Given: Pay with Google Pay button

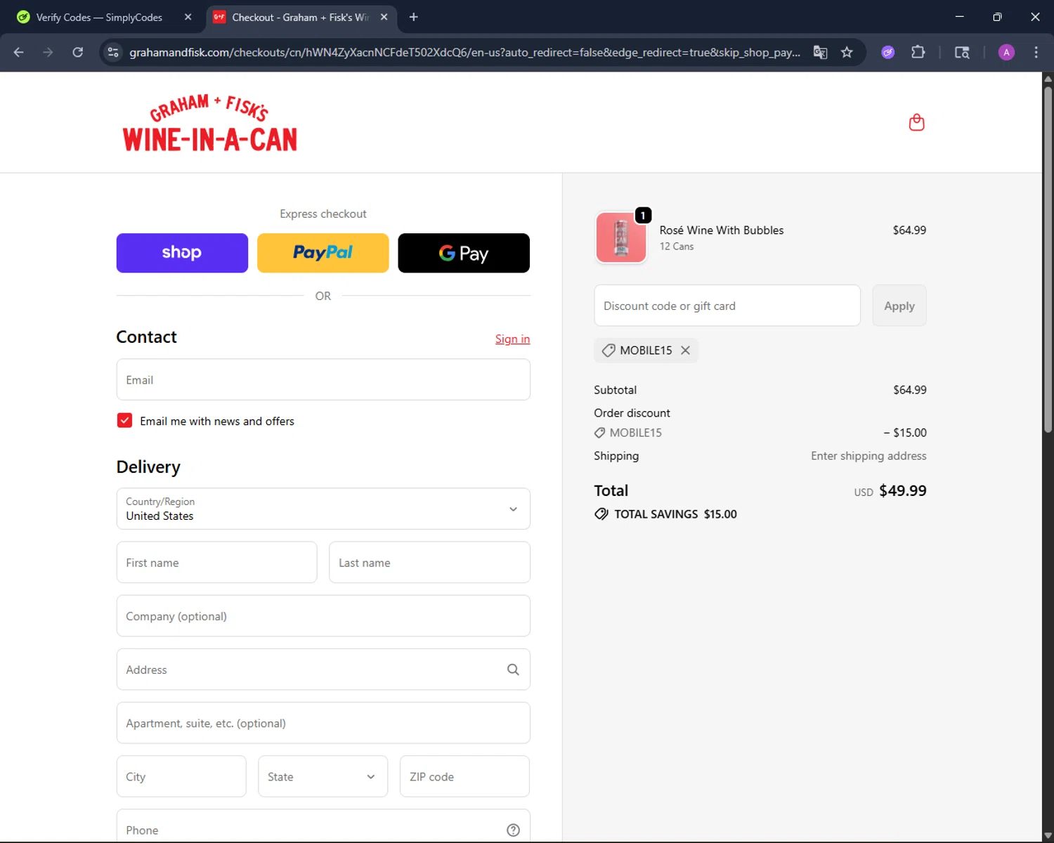Looking at the screenshot, I should 464,253.
